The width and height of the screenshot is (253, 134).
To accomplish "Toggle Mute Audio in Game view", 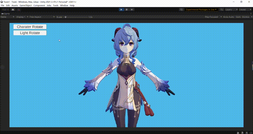I will 228,17.
